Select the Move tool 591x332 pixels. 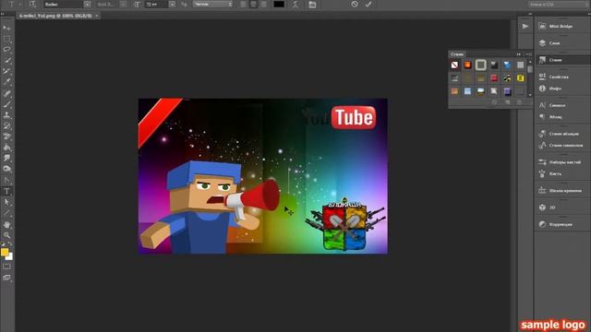tap(6, 29)
